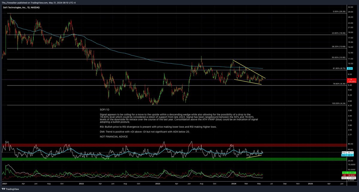Select the 50.00% (10.95) fib level label

339,57
